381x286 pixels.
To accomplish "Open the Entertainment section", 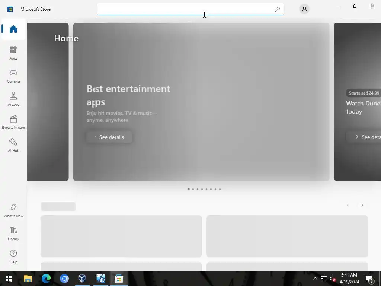I will coord(13,122).
